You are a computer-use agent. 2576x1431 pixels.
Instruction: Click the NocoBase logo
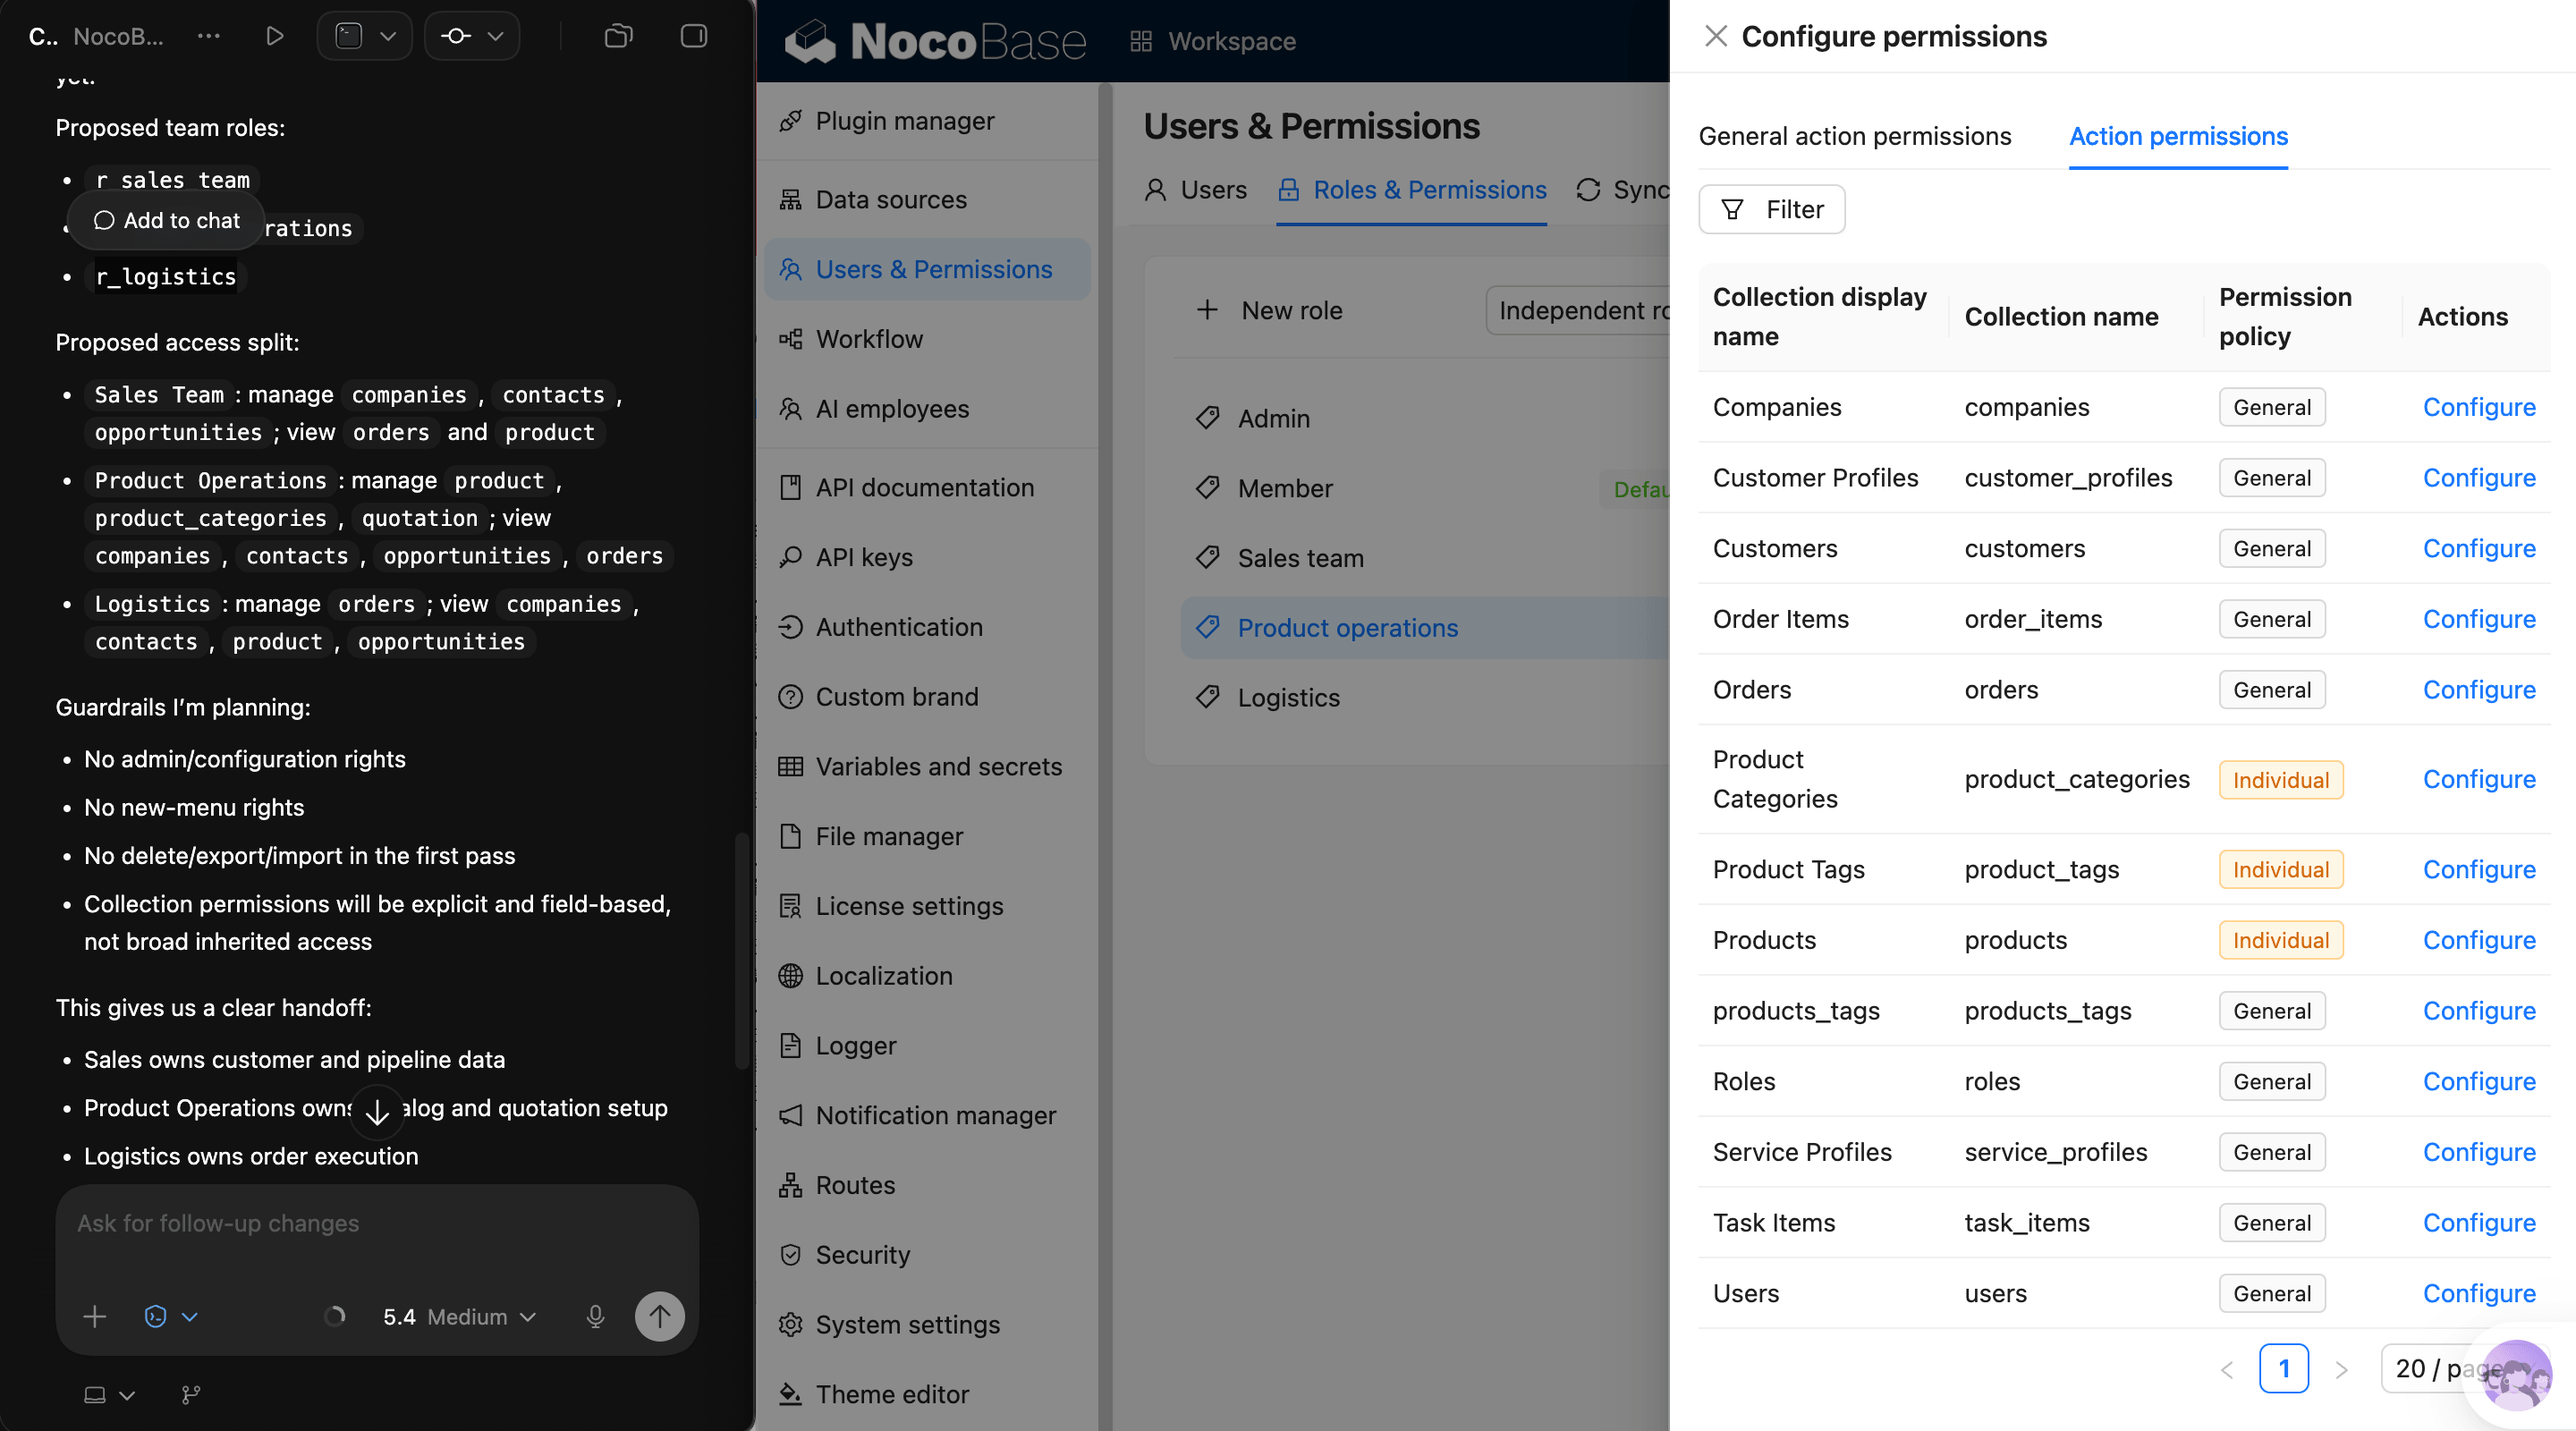pyautogui.click(x=934, y=41)
